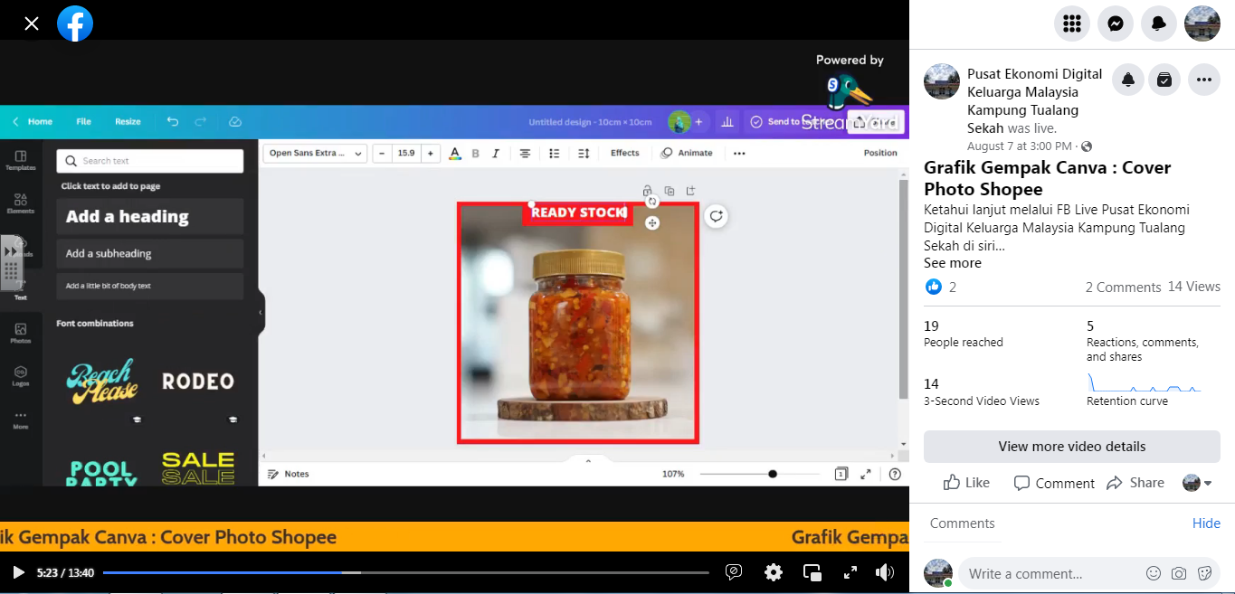Open the Canva Resize menu
The image size is (1235, 594).
(128, 121)
